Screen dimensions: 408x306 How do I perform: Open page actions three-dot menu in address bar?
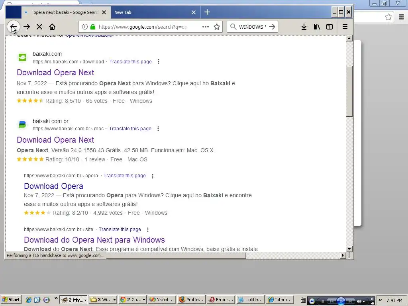click(206, 27)
